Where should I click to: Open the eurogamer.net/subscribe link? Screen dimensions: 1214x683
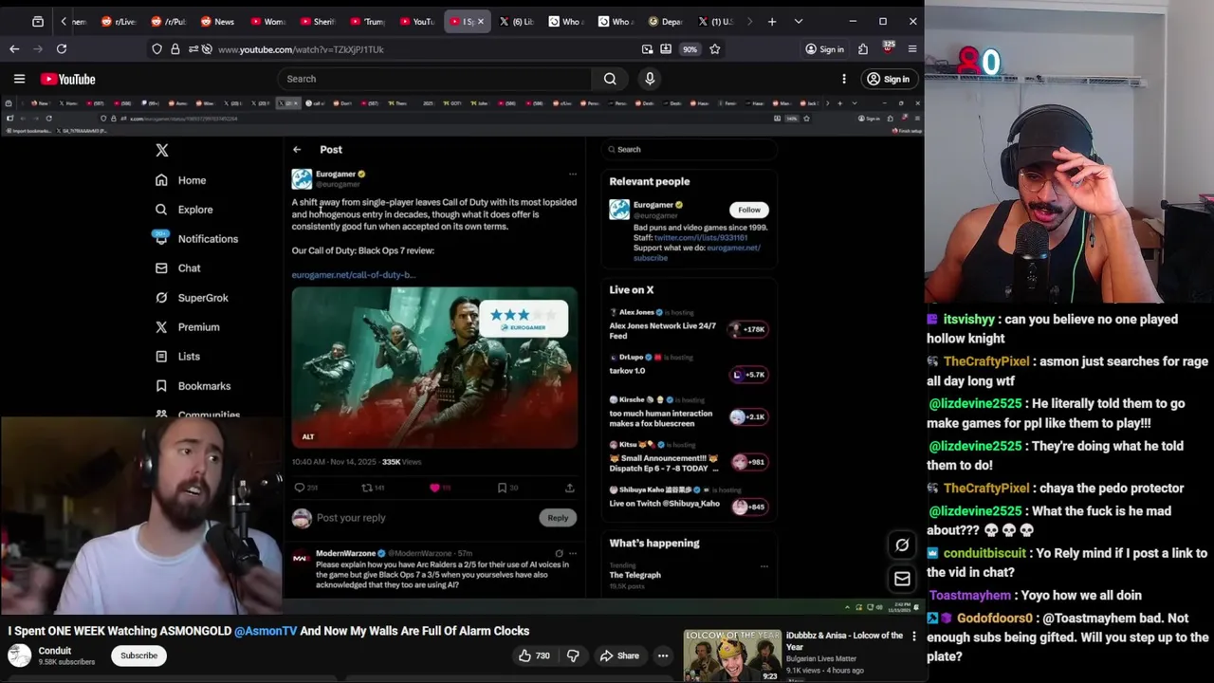pos(697,253)
